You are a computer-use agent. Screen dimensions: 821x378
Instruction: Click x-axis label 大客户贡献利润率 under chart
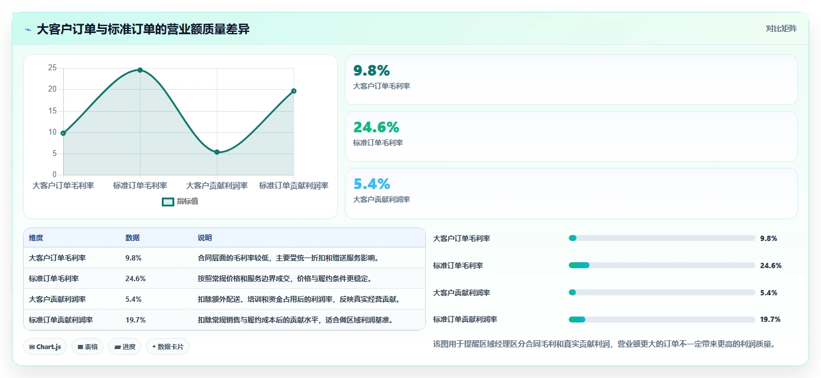217,185
